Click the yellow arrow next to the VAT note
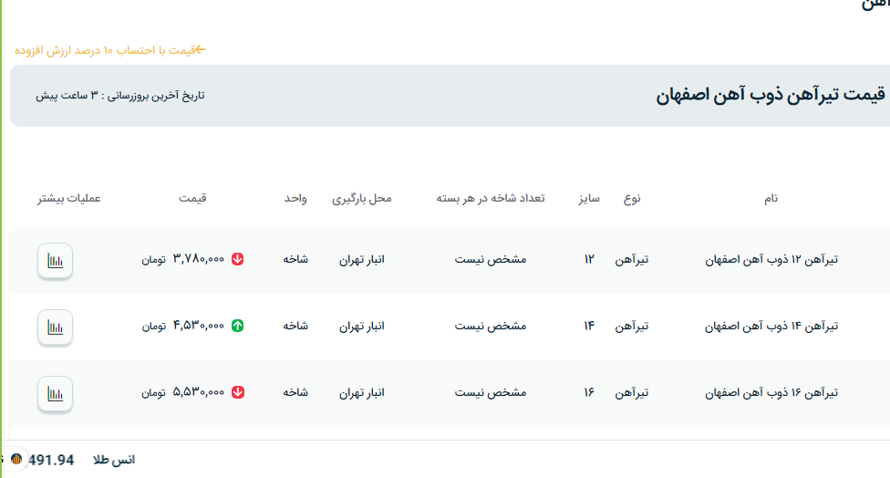Viewport: 890px width, 478px height. click(x=201, y=49)
